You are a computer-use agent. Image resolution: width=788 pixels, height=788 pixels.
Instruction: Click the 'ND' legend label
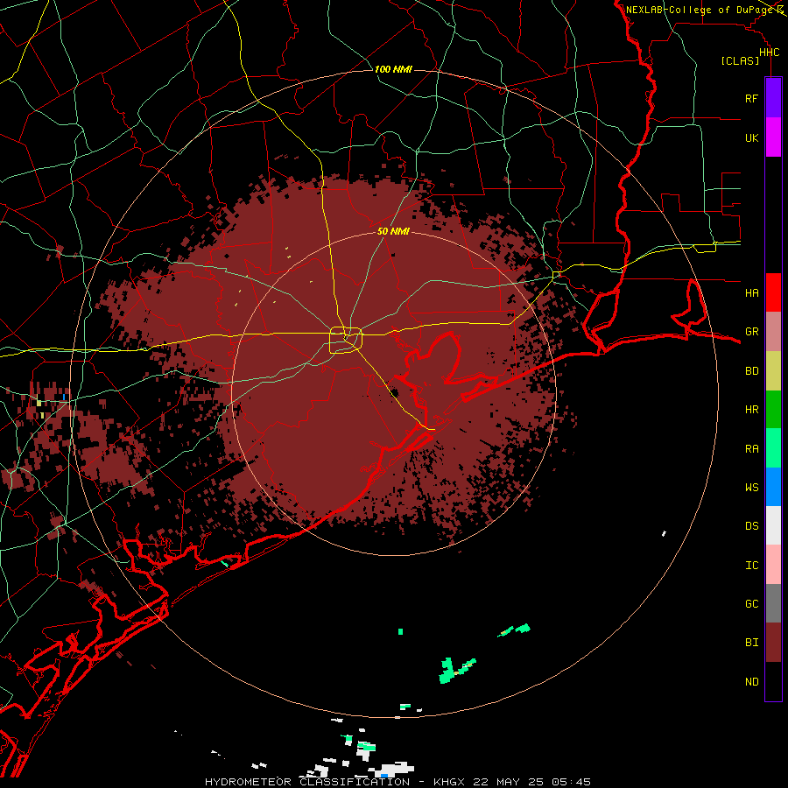[x=751, y=681]
